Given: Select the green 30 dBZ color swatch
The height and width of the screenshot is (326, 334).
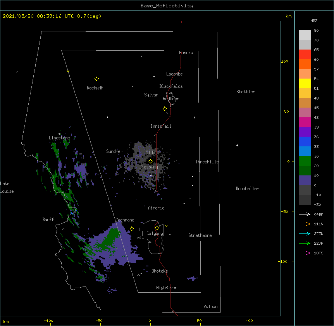Looking at the screenshot, I should [305, 161].
